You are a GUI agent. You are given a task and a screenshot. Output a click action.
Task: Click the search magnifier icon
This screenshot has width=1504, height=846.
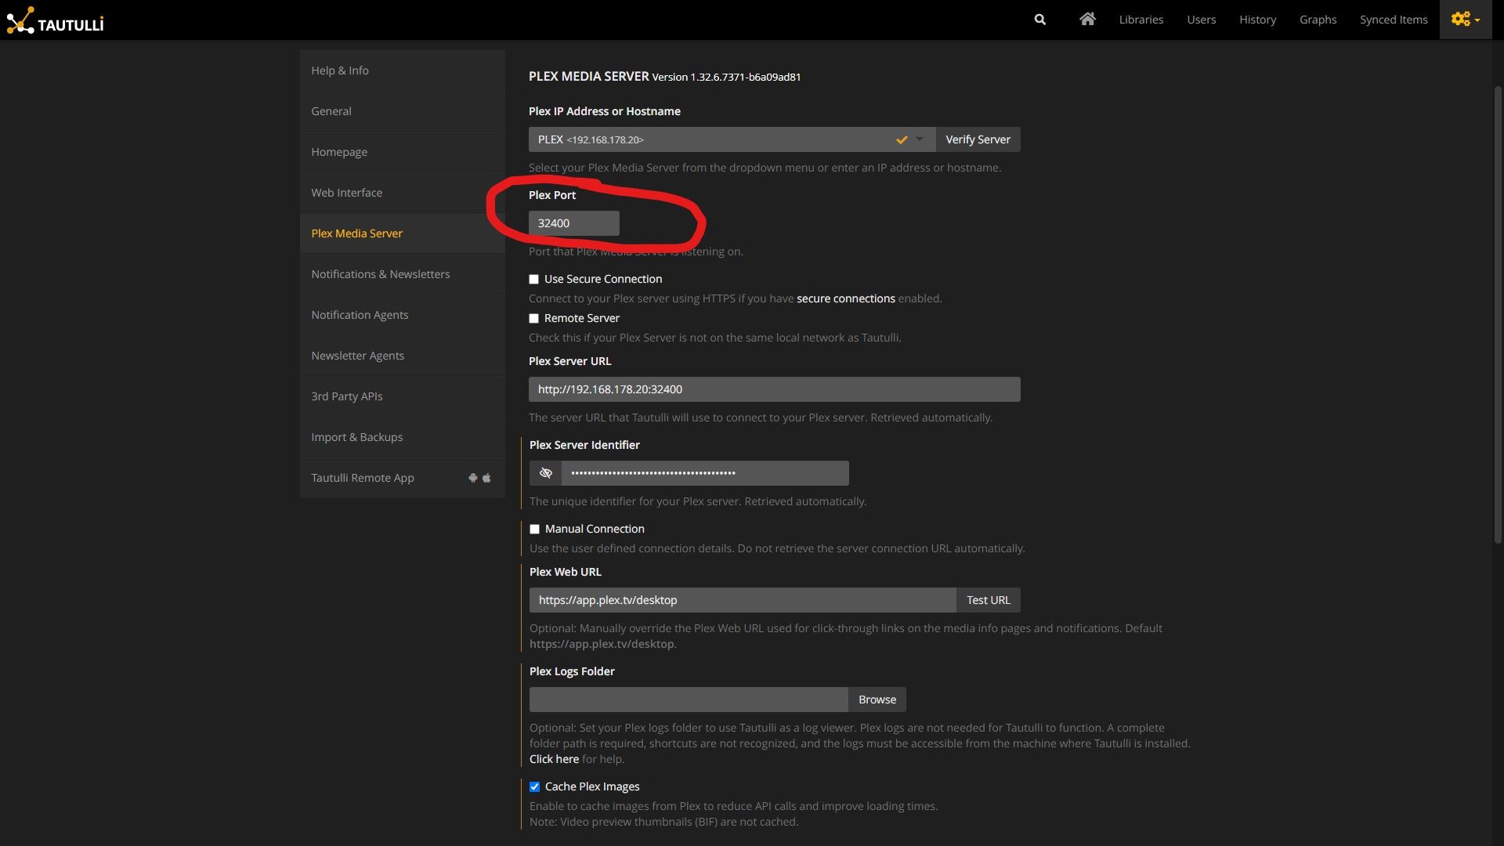tap(1040, 17)
